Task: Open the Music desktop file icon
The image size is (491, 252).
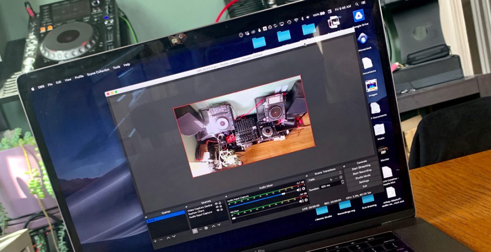Action: pyautogui.click(x=379, y=129)
